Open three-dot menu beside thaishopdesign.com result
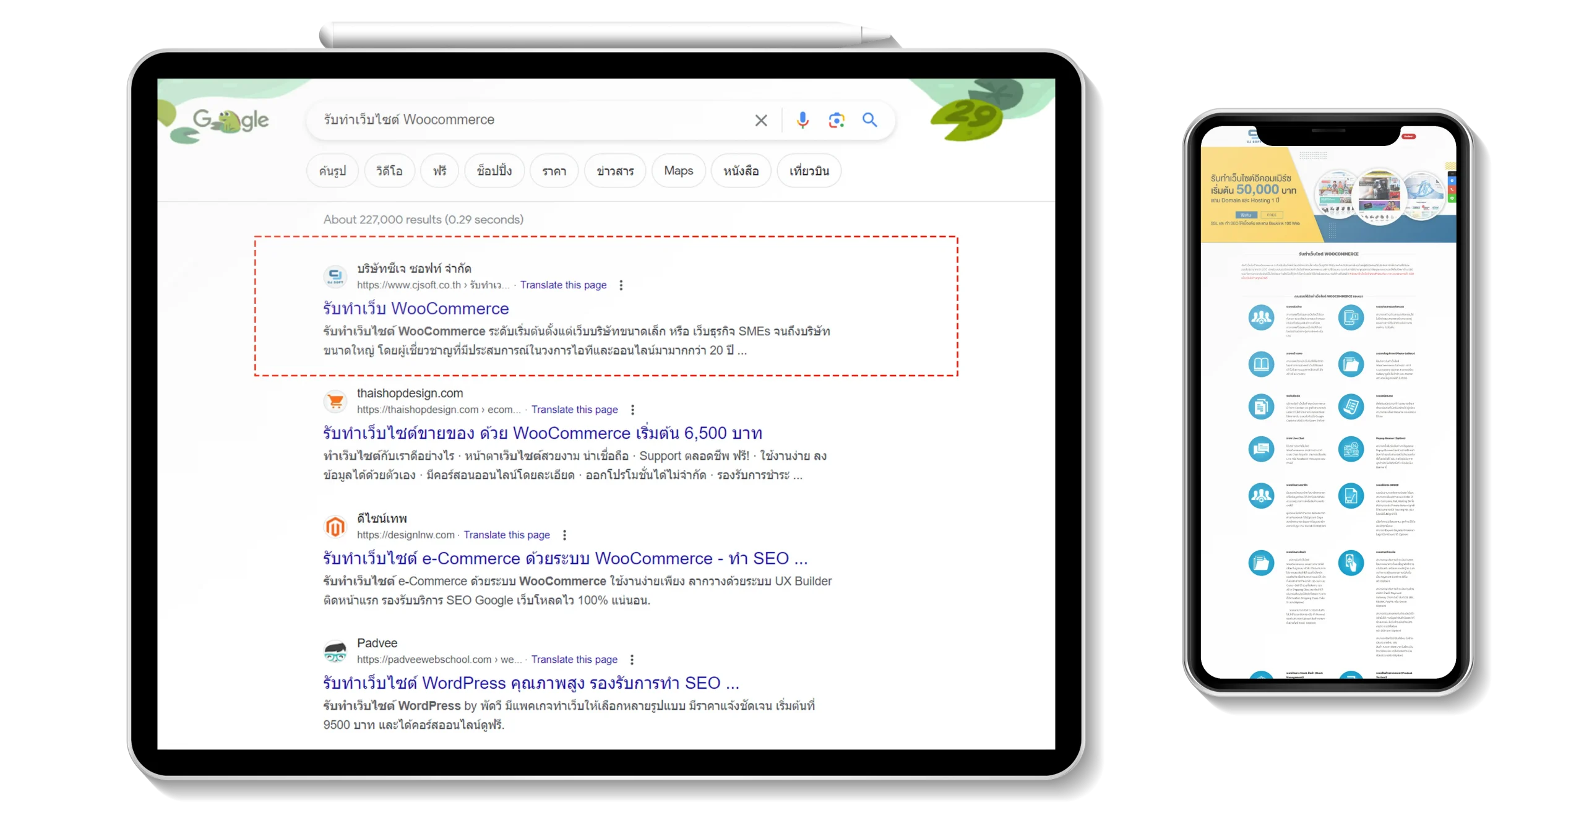The image size is (1584, 831). click(x=632, y=410)
